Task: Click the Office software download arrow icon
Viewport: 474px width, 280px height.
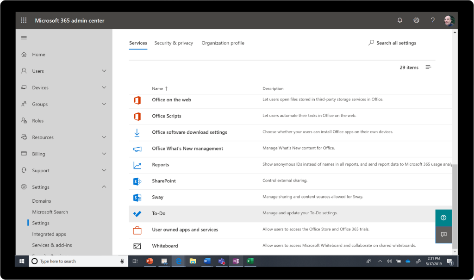Action: coord(137,132)
